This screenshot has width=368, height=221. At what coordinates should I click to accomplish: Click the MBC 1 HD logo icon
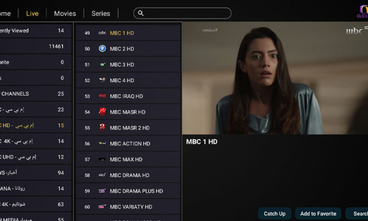(102, 33)
